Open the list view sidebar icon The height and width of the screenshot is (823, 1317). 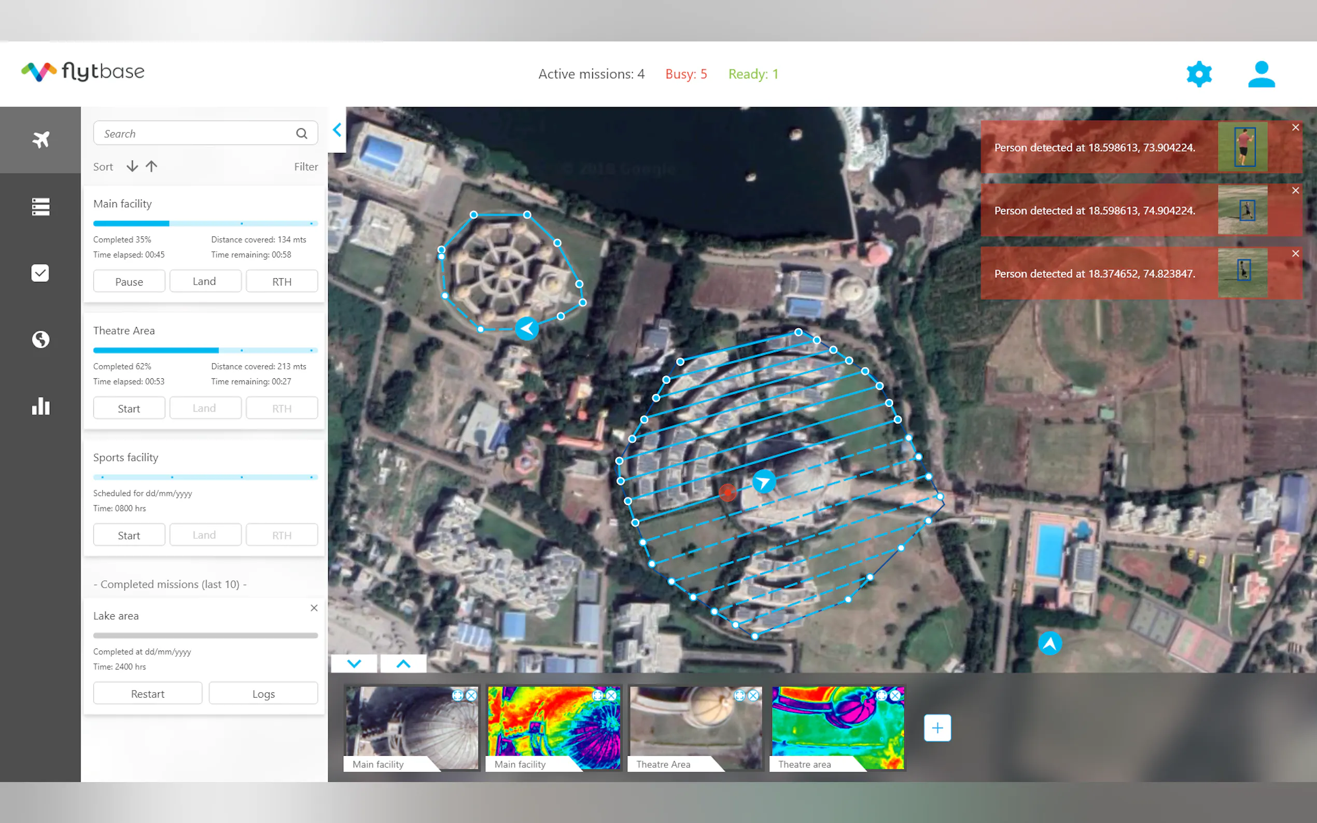click(x=40, y=206)
